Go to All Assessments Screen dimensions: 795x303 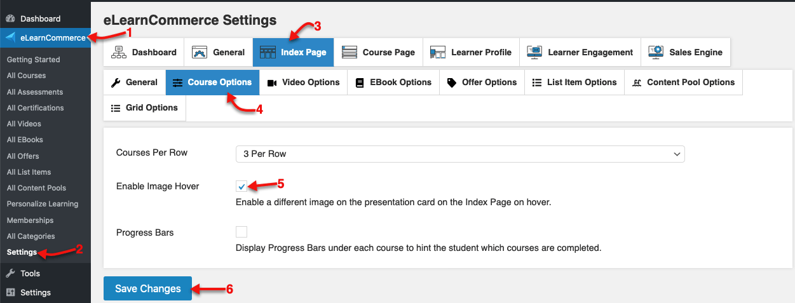coord(35,92)
